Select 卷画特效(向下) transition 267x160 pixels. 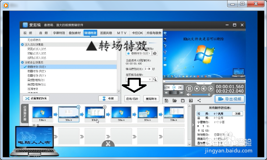[x=37, y=76]
